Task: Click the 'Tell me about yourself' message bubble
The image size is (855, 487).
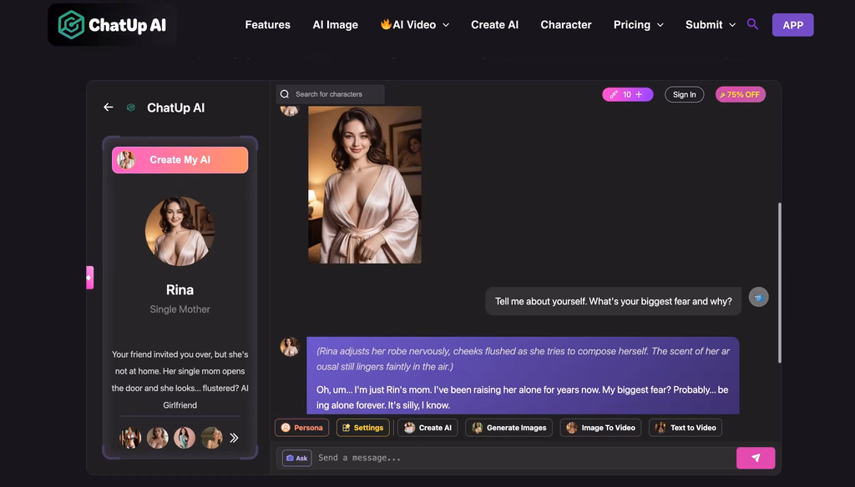Action: coord(614,301)
